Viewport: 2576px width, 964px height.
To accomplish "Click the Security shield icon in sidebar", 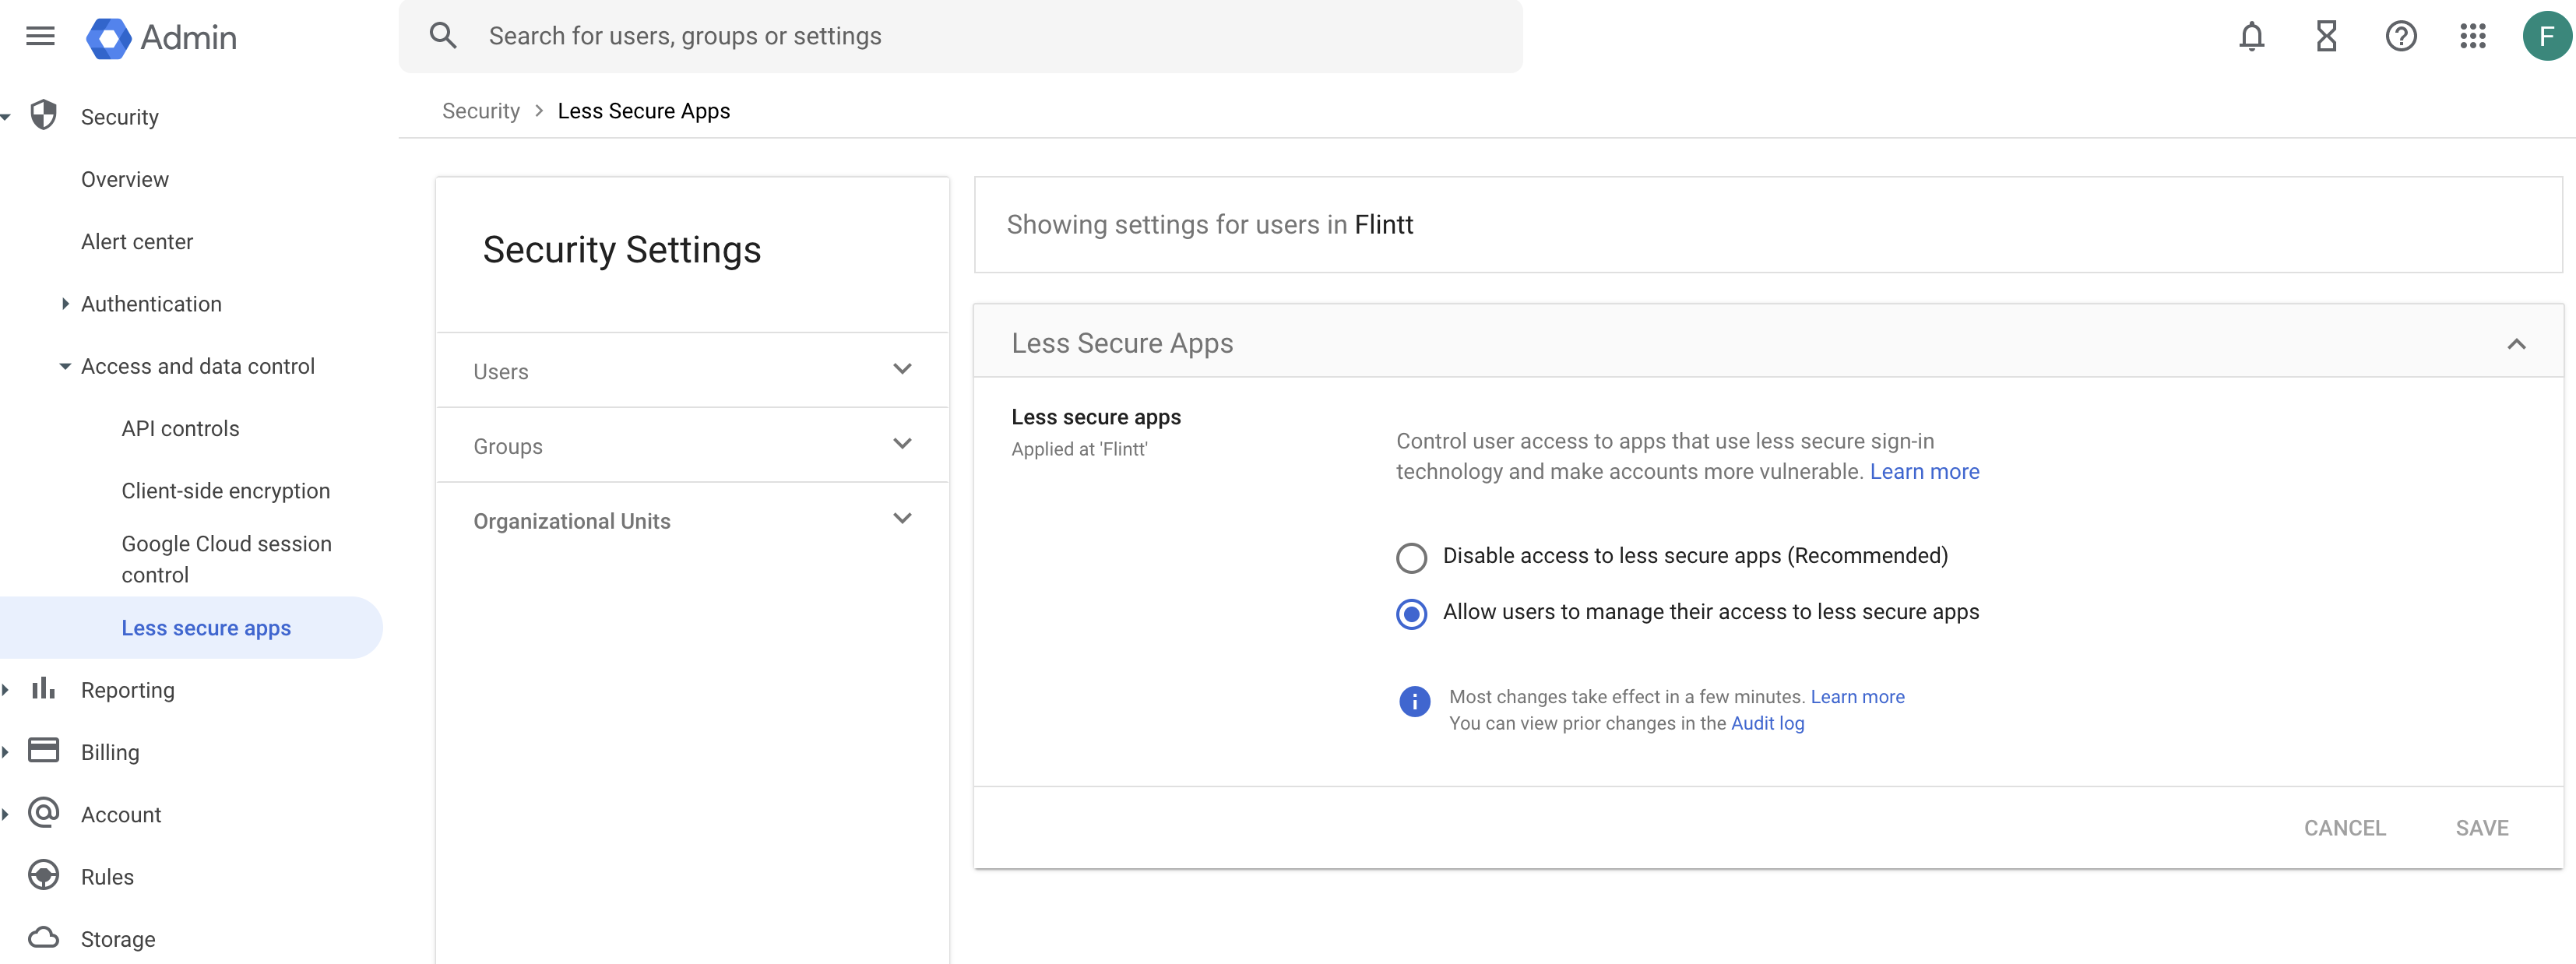I will 44,115.
